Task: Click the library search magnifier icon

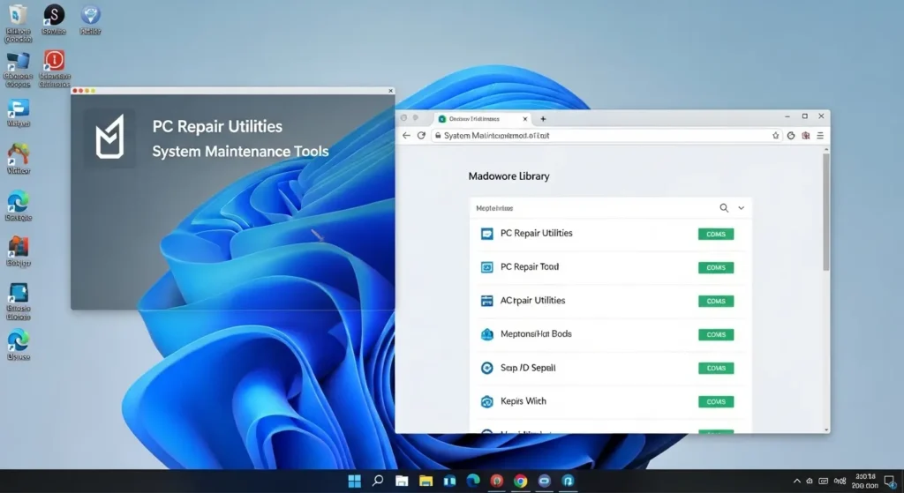Action: [724, 208]
